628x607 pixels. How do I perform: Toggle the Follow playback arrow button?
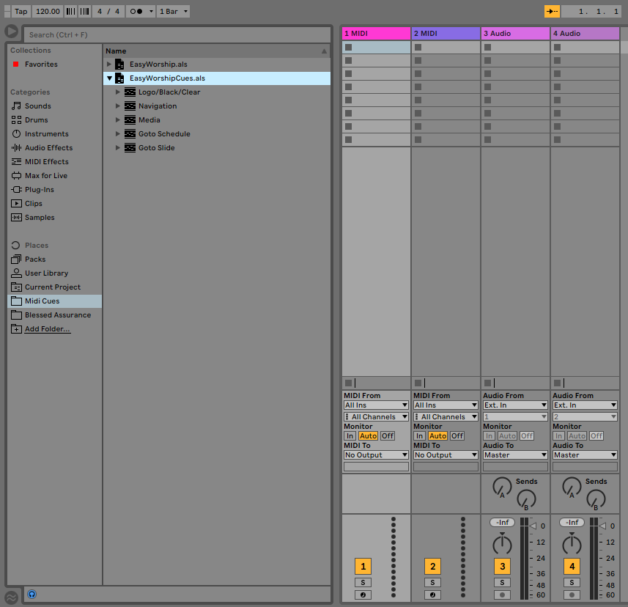(552, 11)
